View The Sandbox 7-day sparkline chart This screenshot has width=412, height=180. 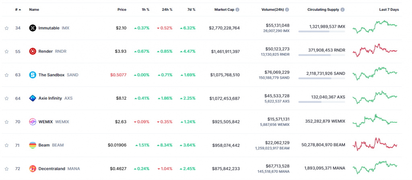(x=375, y=74)
